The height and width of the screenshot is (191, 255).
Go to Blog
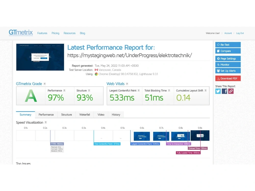82,33
